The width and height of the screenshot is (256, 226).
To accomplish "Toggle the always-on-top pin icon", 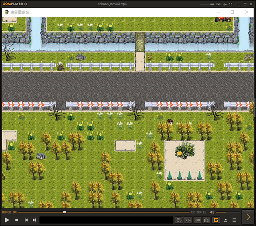I will click(x=225, y=4).
